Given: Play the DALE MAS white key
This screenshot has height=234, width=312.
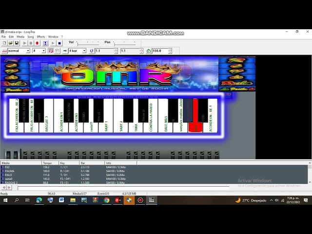Looking at the screenshot, I should point(166,127).
